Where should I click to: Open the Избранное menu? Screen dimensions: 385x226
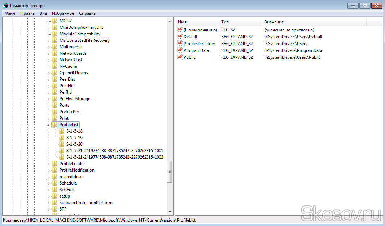[x=63, y=13]
